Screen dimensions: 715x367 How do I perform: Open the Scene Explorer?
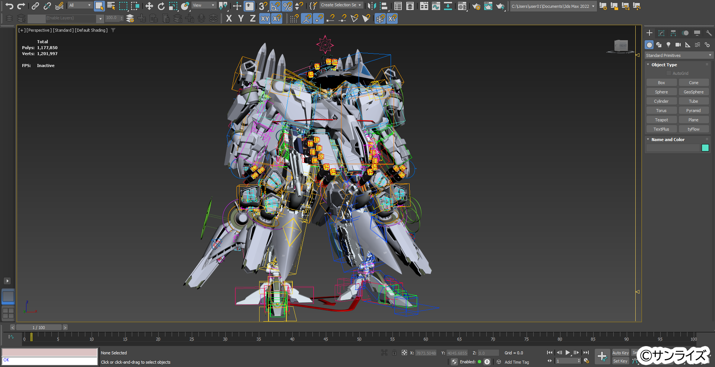tap(398, 6)
